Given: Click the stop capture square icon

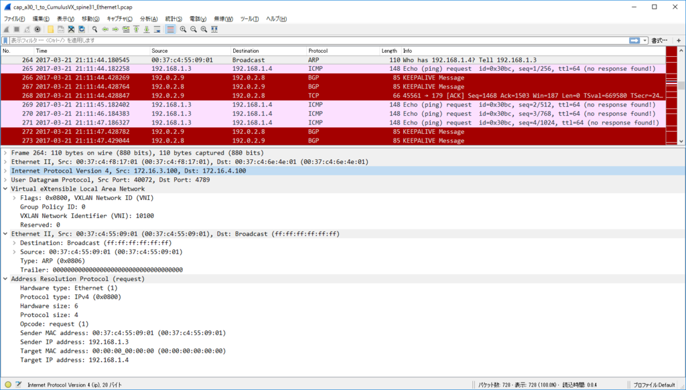Looking at the screenshot, I should coord(17,29).
